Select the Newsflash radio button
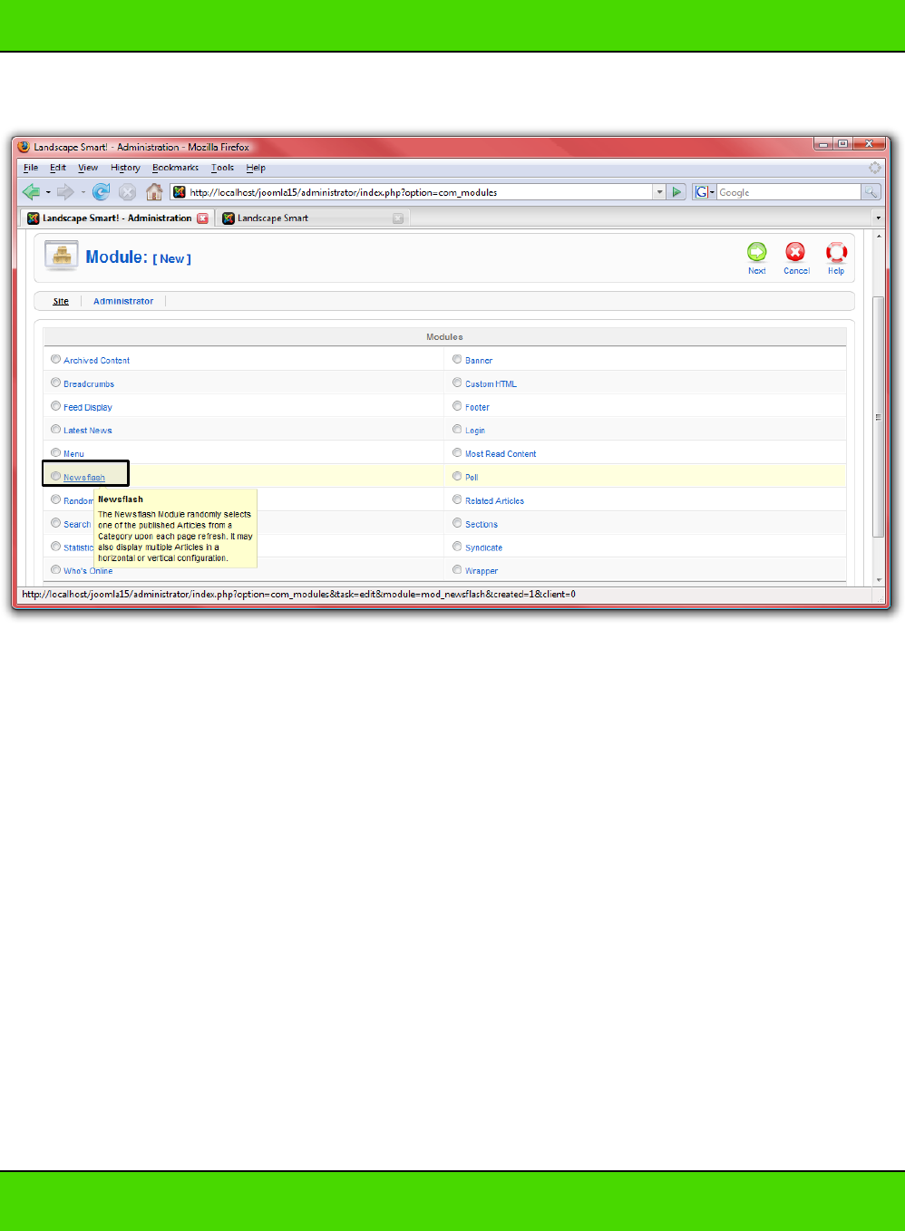 click(55, 476)
